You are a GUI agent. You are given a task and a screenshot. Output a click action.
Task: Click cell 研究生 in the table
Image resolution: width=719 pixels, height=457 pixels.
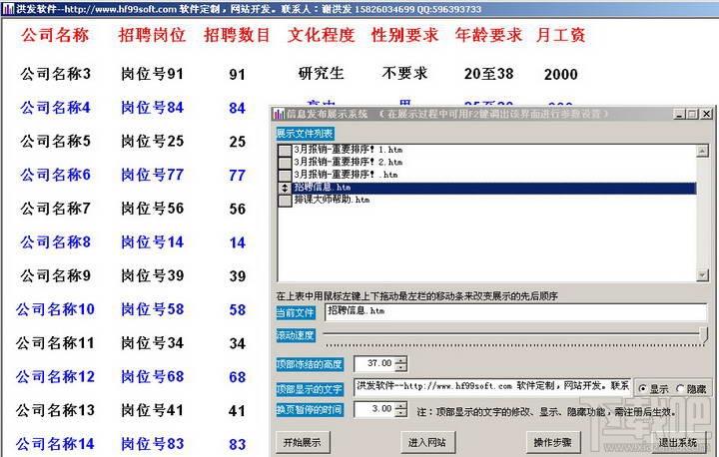click(x=321, y=74)
